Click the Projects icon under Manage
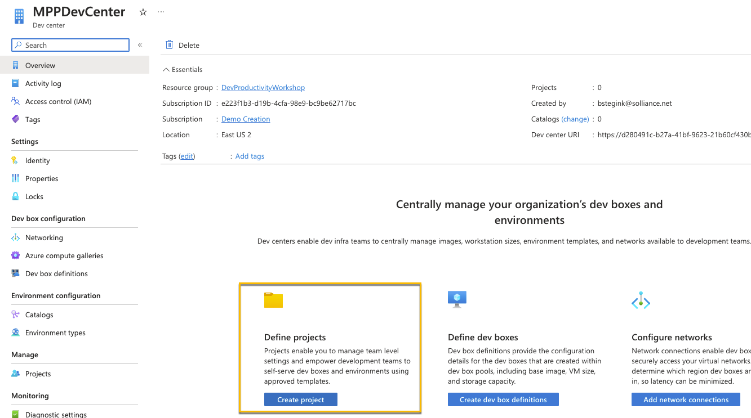 [x=15, y=374]
